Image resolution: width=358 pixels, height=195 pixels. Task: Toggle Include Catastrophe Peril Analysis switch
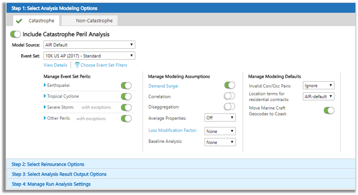click(15, 35)
